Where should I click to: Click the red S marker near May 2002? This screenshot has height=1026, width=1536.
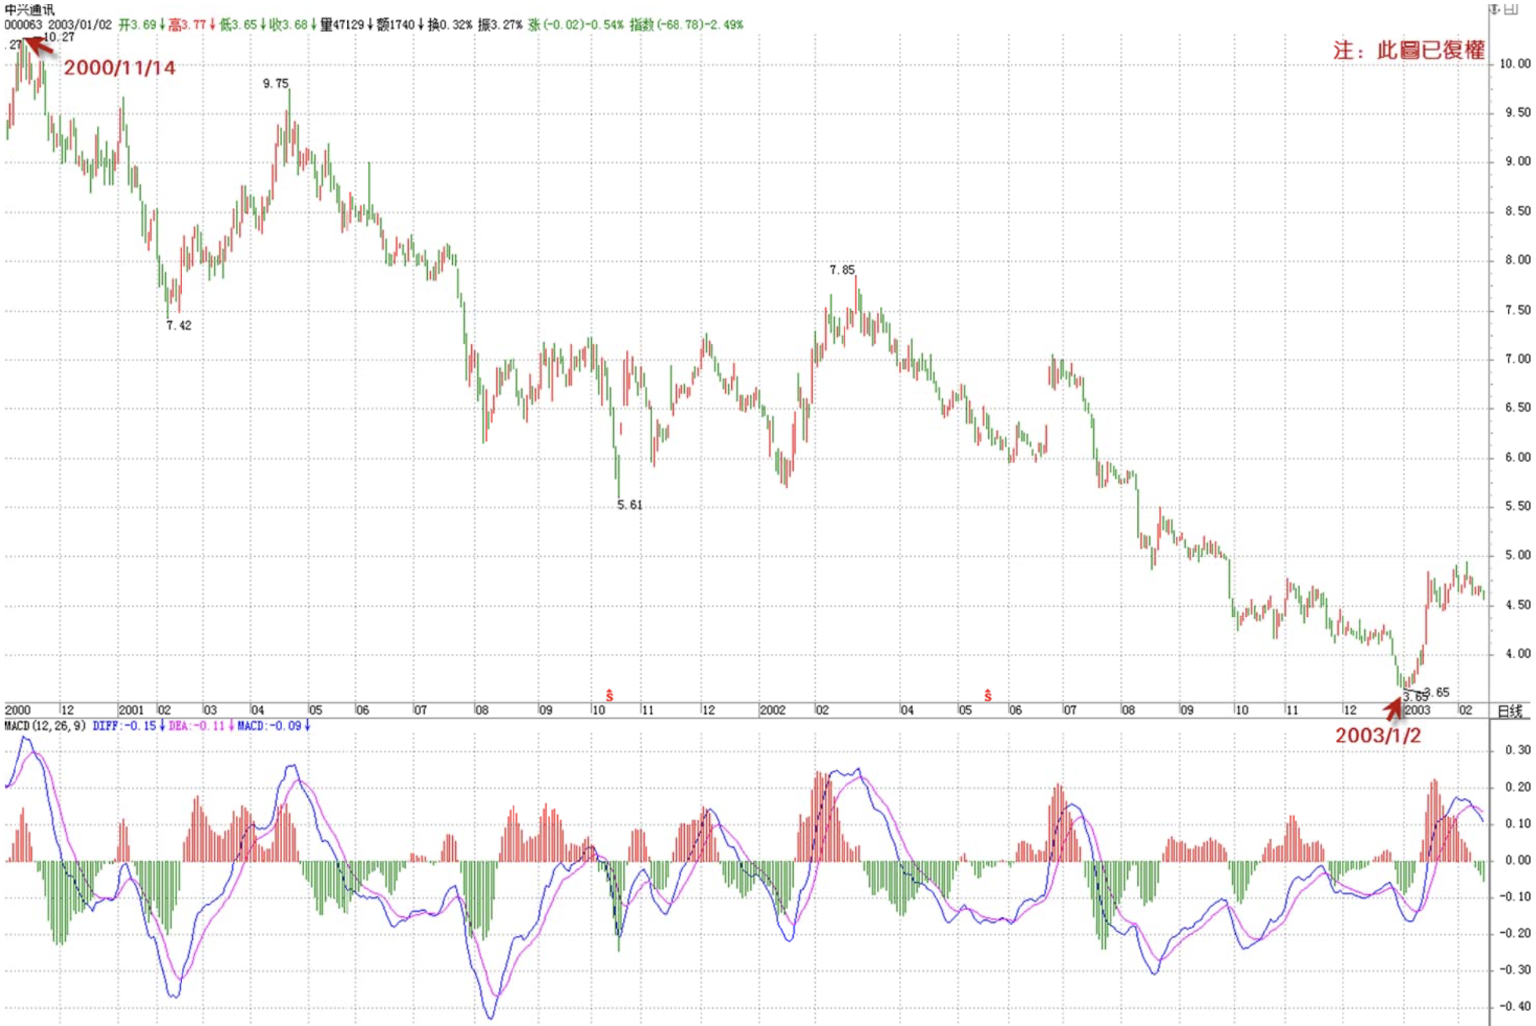pos(987,695)
